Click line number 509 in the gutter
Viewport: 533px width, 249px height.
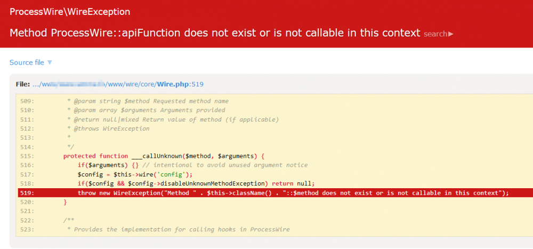(x=27, y=101)
